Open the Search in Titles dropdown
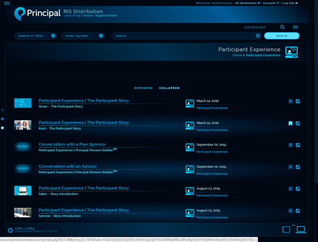Screen dimensions: 318x242 36,36
